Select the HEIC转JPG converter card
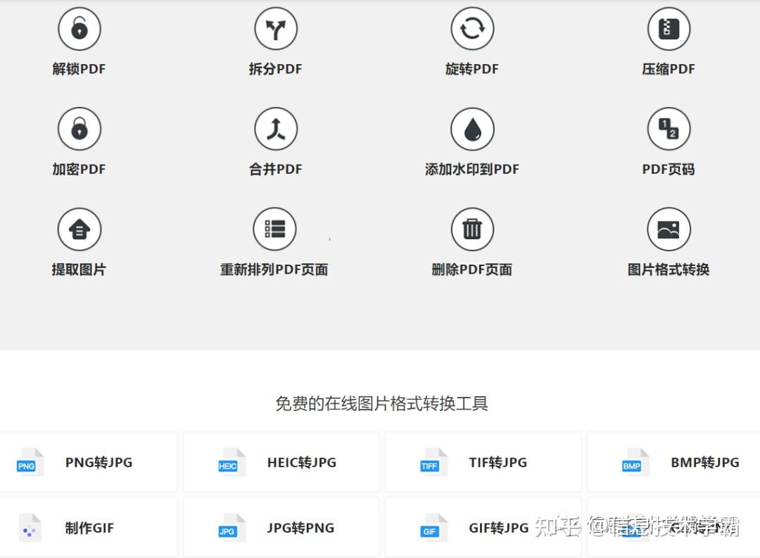Viewport: 760px width, 558px height. [281, 462]
